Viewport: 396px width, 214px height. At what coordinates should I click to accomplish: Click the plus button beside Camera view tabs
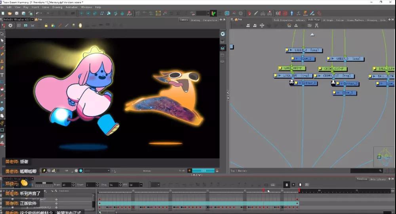click(x=221, y=19)
